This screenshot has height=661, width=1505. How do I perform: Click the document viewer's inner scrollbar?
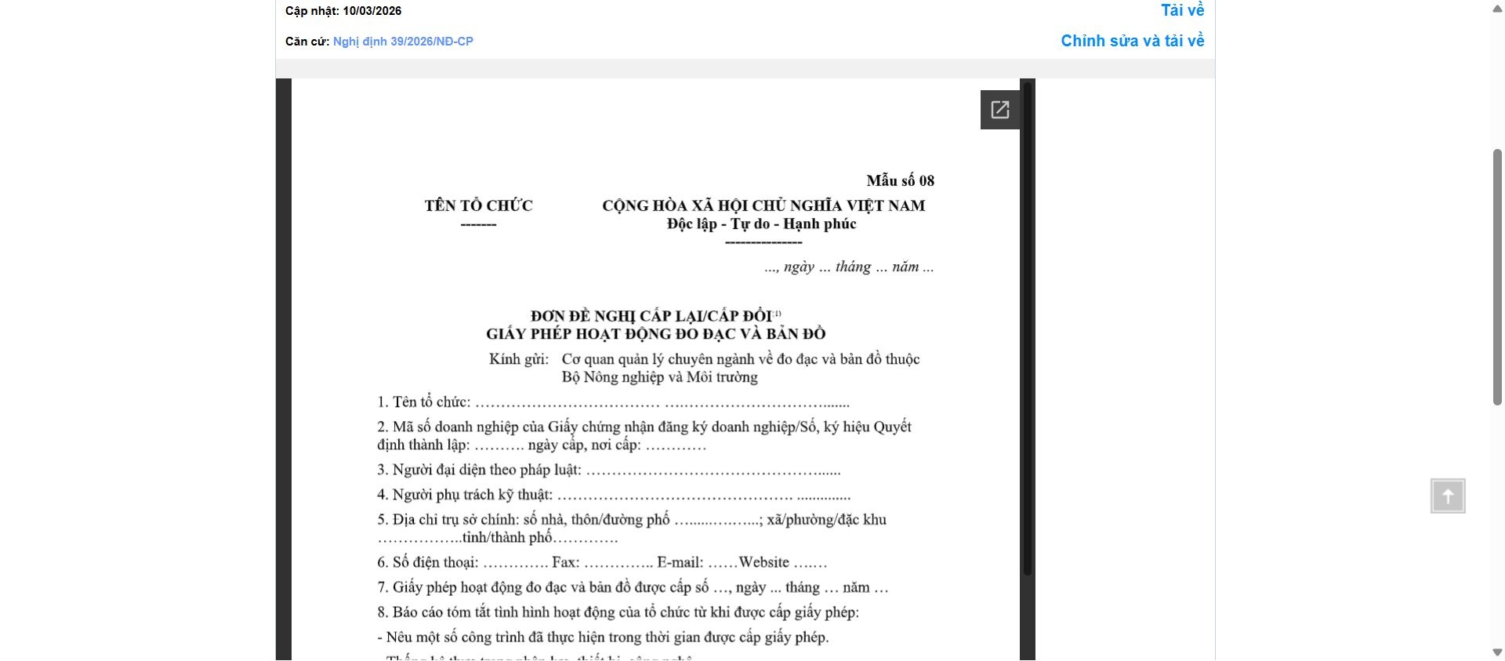click(x=1028, y=328)
